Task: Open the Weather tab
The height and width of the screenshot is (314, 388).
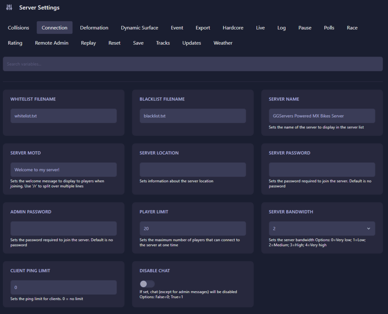Action: (x=223, y=43)
